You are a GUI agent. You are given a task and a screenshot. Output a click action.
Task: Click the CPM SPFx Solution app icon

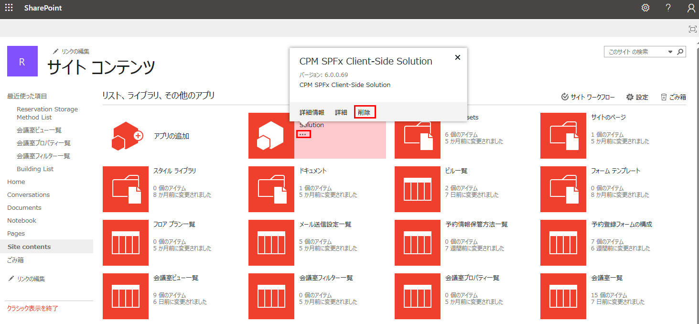(x=271, y=136)
